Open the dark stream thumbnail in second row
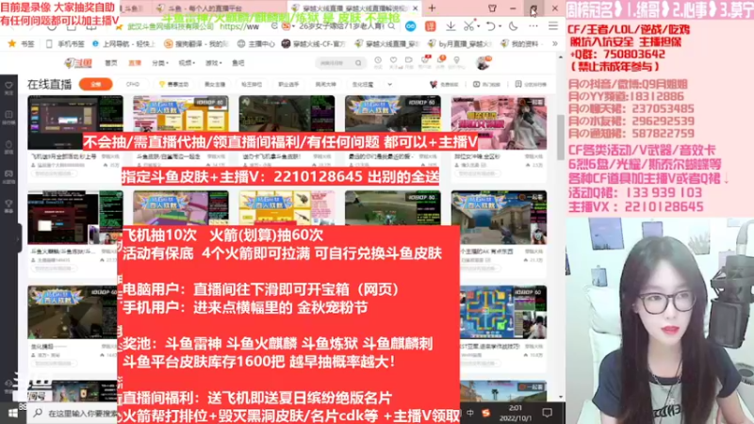 click(75, 218)
